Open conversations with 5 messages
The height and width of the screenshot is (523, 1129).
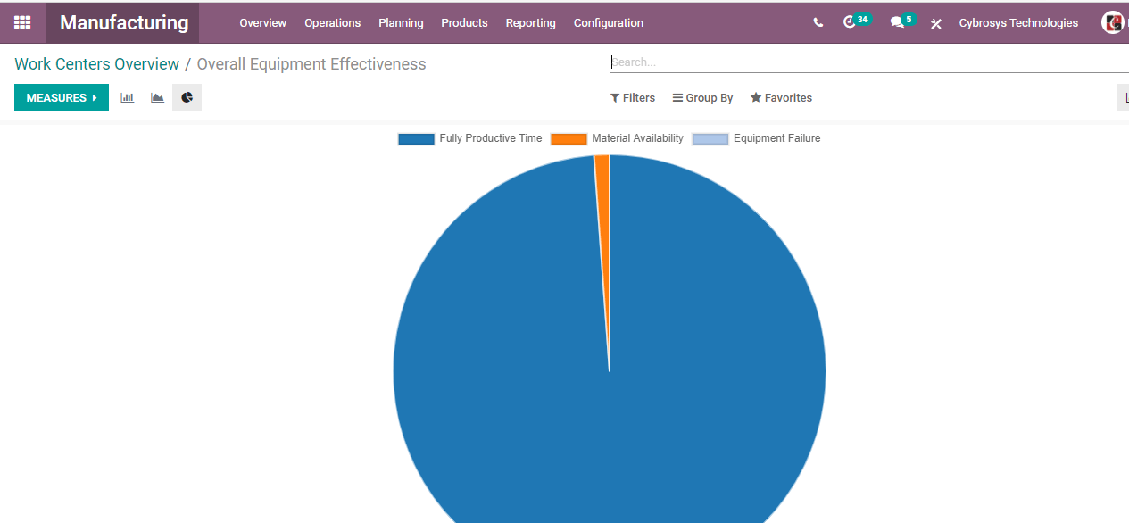click(x=902, y=22)
